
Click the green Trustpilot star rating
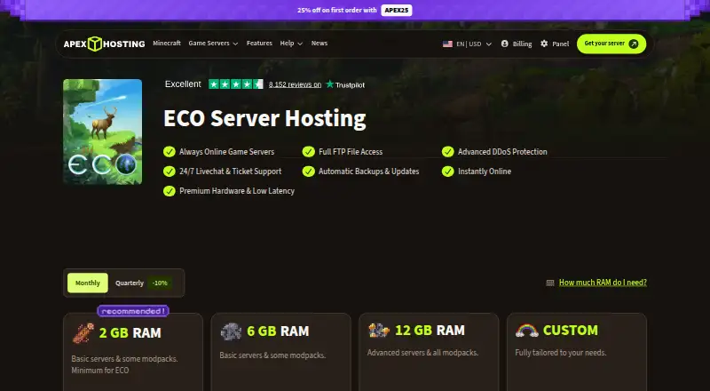[235, 84]
